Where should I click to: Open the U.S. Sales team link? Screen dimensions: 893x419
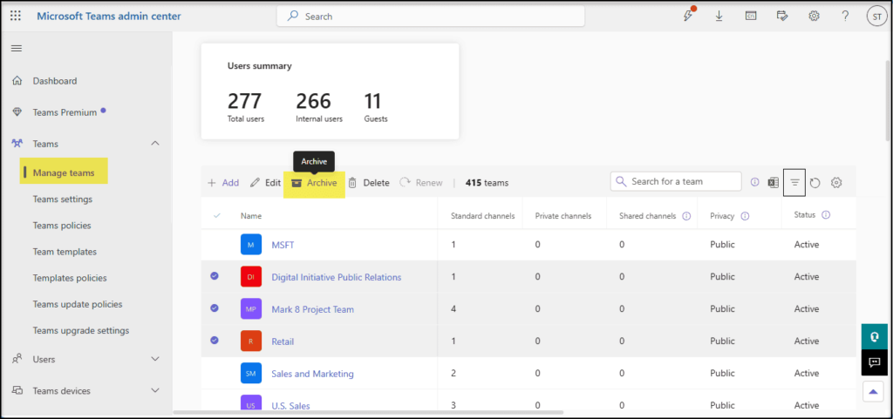(290, 406)
